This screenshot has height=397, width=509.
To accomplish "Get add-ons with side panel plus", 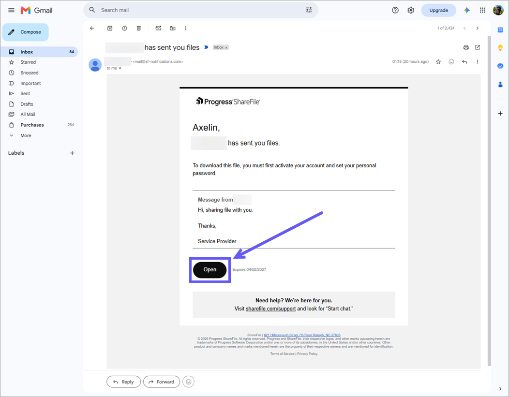I will (x=500, y=114).
